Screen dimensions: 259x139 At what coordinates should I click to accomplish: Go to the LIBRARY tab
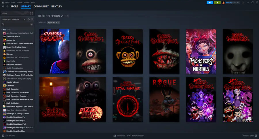click(x=26, y=6)
